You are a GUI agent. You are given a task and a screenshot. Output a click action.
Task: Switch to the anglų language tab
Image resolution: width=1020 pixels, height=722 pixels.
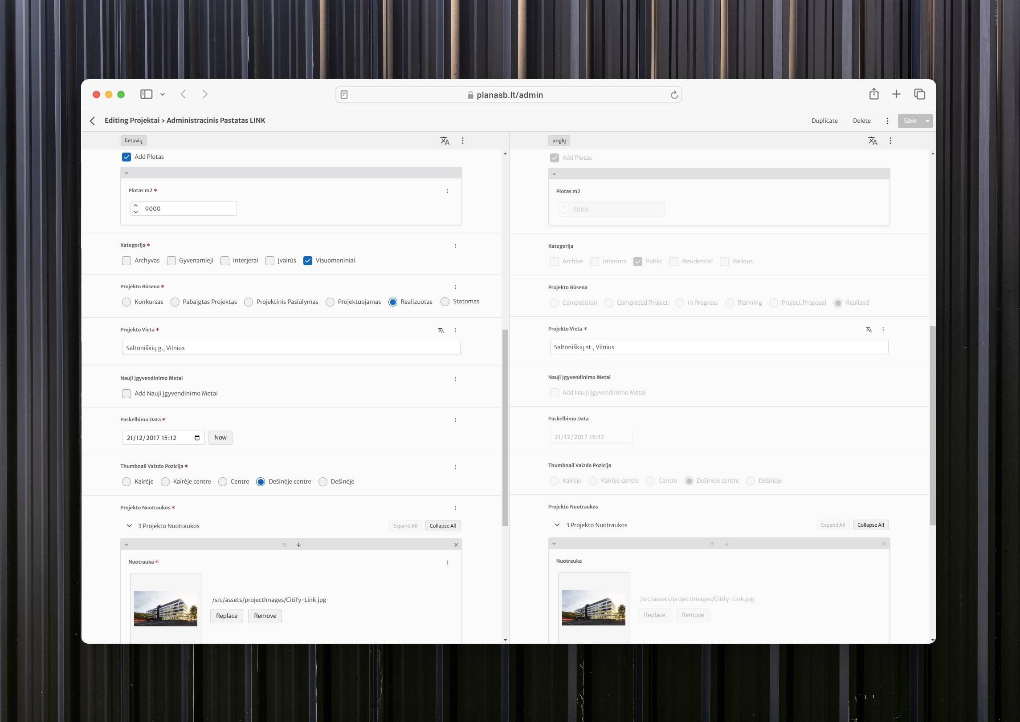coord(559,141)
